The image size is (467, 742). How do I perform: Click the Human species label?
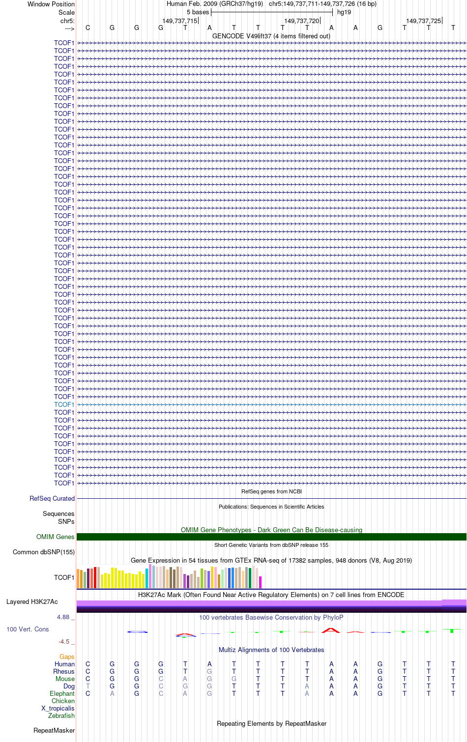pyautogui.click(x=64, y=664)
